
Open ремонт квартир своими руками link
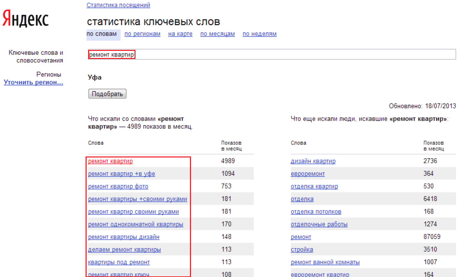[134, 212]
